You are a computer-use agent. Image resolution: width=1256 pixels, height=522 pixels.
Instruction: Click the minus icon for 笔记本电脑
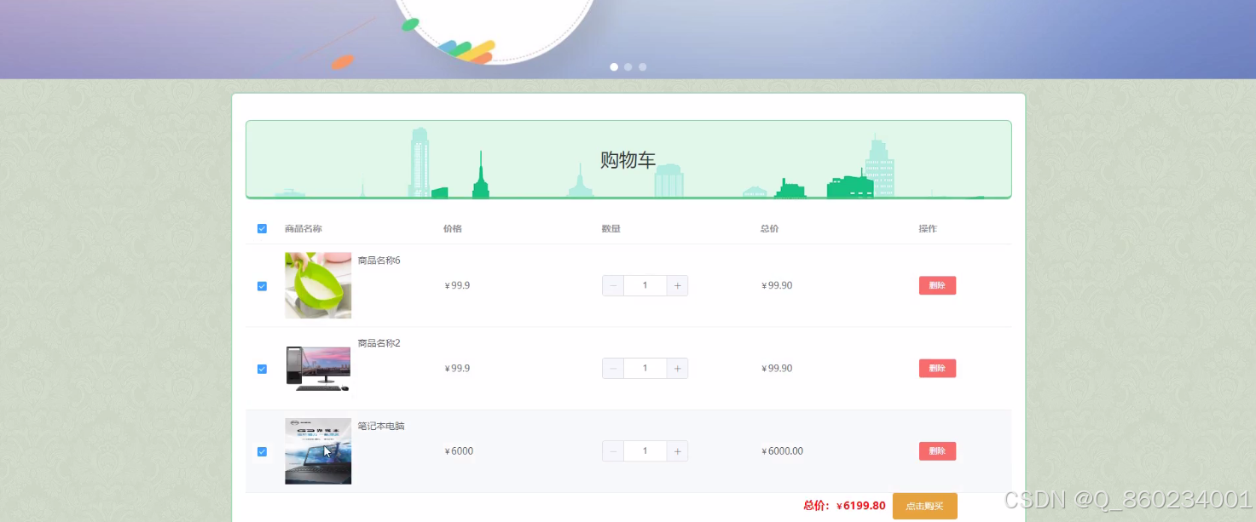pos(612,450)
